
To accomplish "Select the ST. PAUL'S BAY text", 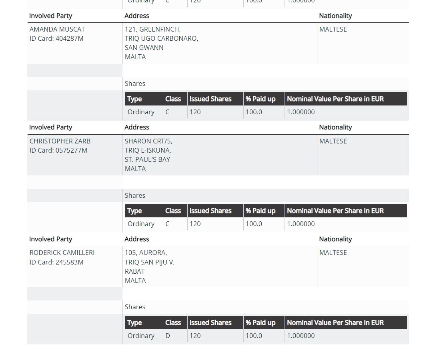I will pos(147,159).
